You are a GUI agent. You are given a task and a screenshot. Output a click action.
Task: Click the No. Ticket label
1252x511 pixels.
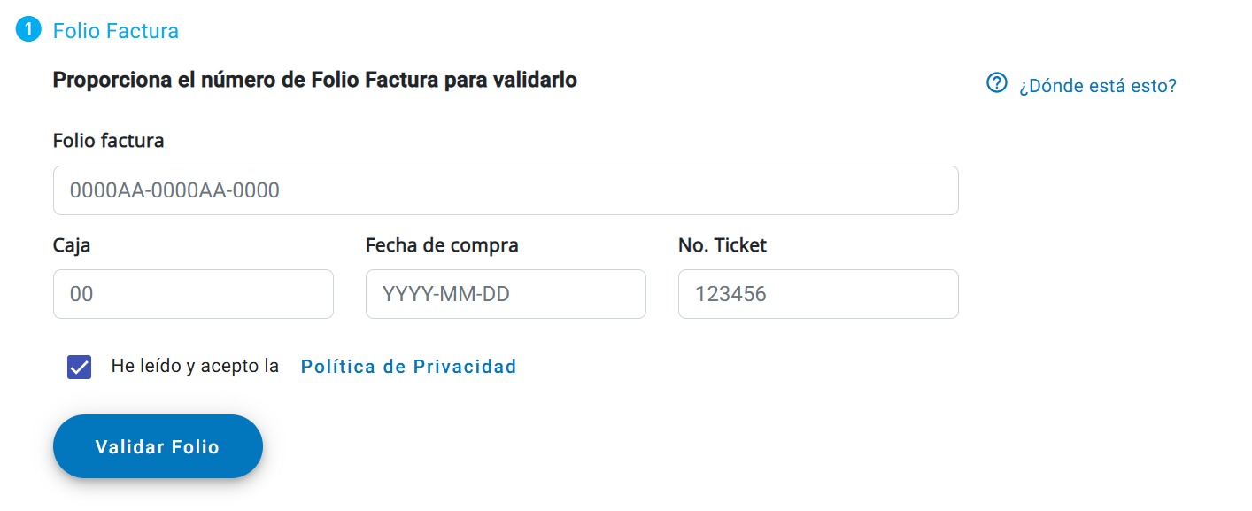723,245
